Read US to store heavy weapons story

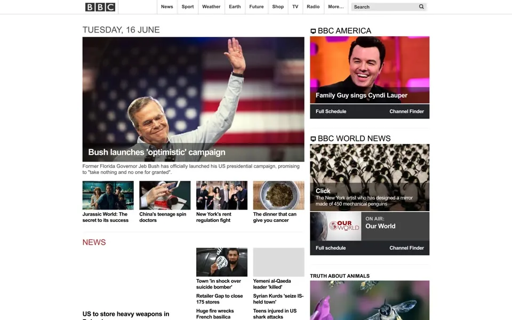pyautogui.click(x=126, y=315)
